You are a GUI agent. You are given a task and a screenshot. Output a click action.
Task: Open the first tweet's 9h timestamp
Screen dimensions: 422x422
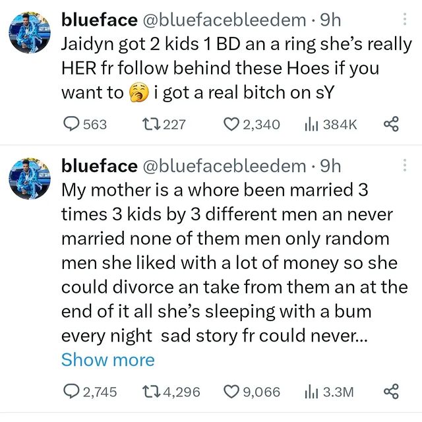click(330, 20)
